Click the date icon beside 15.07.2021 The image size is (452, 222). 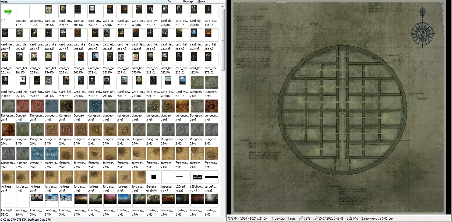click(315, 218)
